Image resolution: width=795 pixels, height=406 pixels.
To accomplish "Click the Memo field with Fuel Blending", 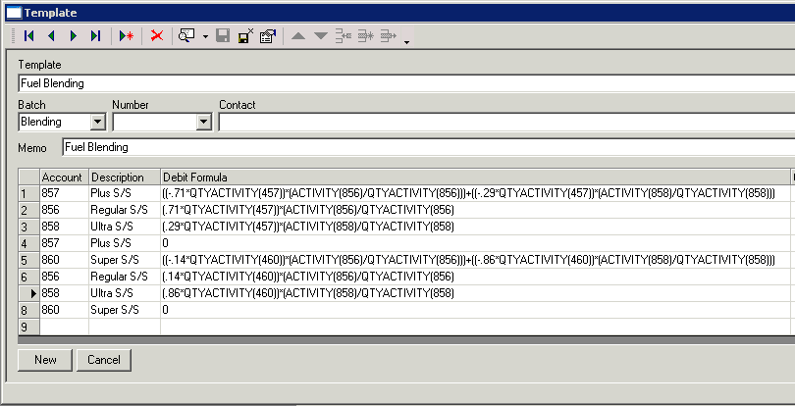I will [x=429, y=147].
